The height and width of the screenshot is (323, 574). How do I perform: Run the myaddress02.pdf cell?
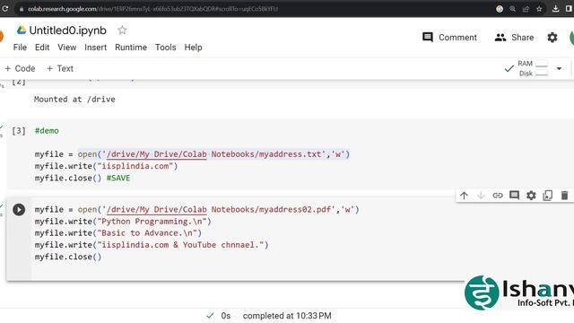(19, 209)
